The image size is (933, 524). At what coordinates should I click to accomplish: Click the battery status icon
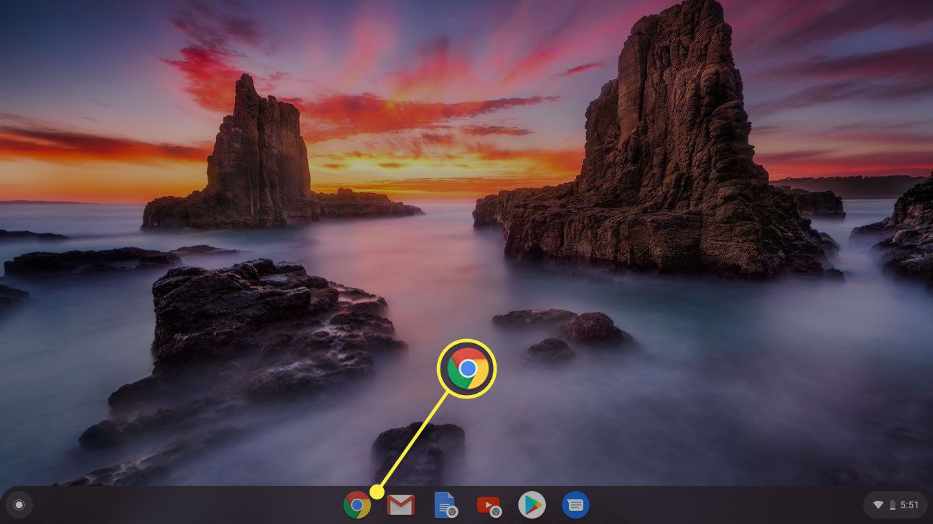892,505
